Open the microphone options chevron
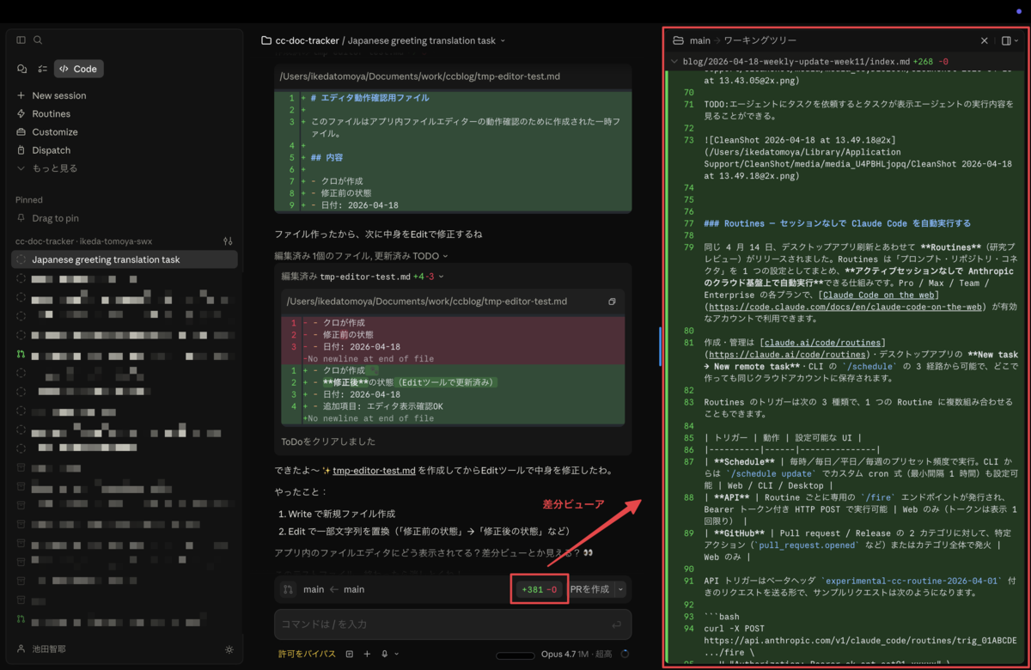This screenshot has width=1031, height=670. 396,654
